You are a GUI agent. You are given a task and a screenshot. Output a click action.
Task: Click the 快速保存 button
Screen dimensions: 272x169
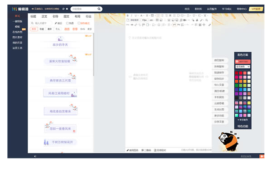[219, 72]
